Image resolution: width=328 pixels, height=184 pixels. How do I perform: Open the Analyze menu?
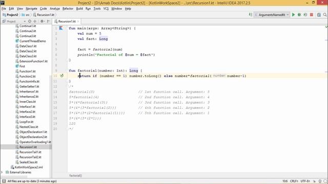(x=55, y=9)
